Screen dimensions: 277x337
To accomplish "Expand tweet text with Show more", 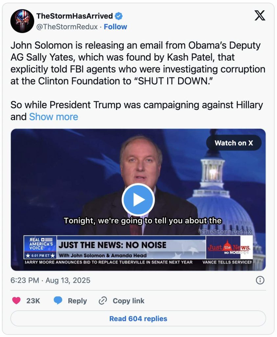I will pos(54,117).
